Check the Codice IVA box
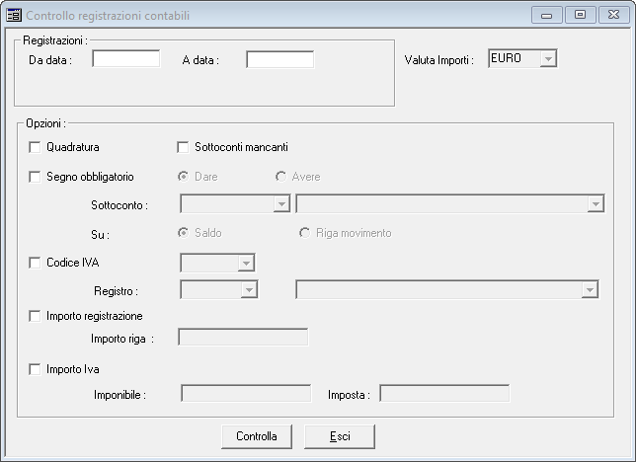636x462 pixels. 35,263
